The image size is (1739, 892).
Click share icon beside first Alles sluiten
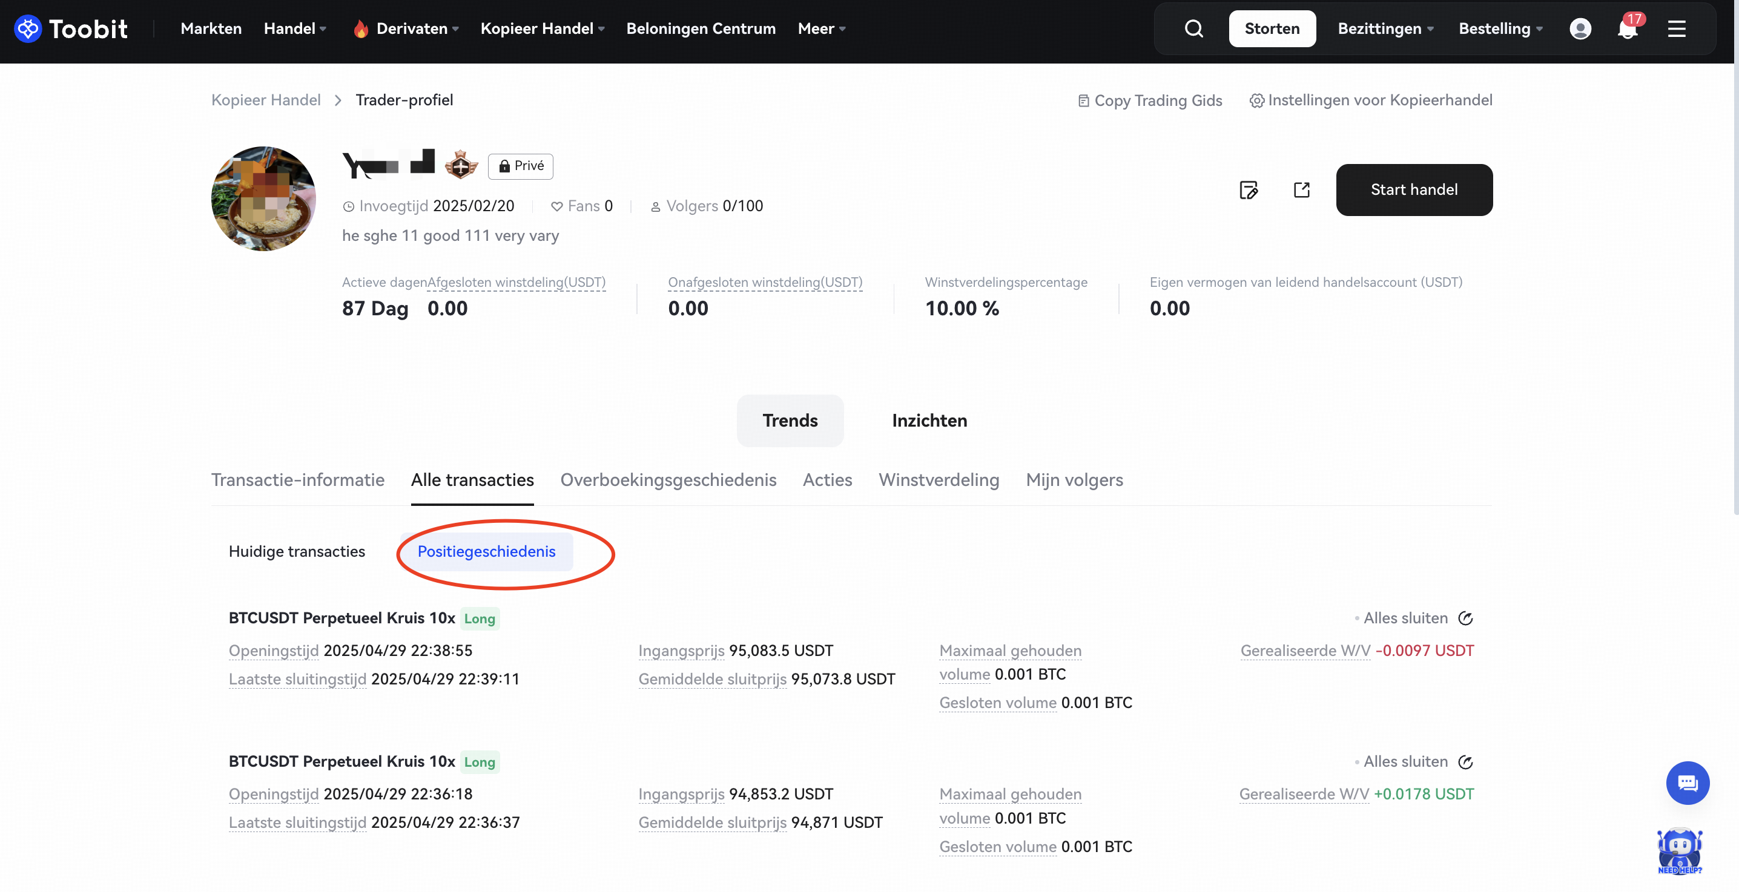pyautogui.click(x=1465, y=618)
